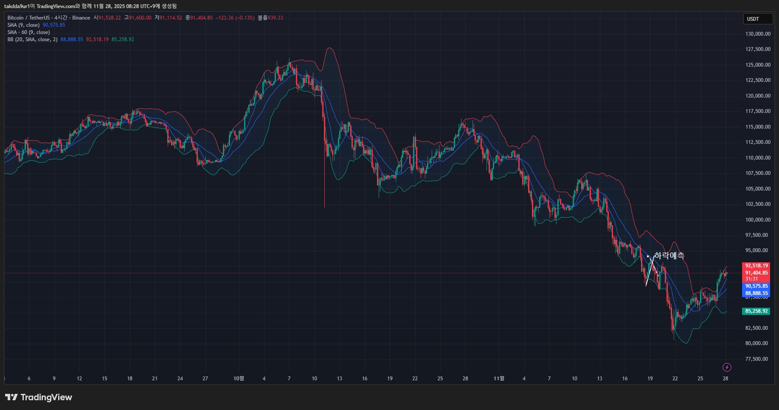Image resolution: width=779 pixels, height=410 pixels.
Task: Click the blue 88,888.55 price axis label
Action: coord(757,293)
